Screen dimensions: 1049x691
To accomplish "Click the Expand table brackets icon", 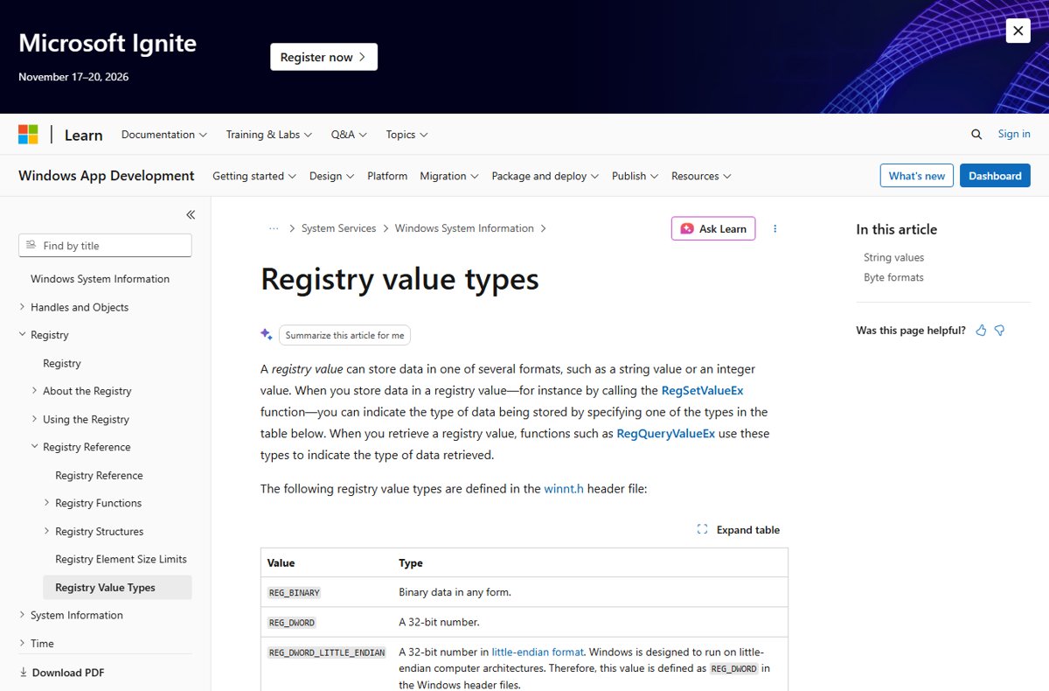I will click(x=702, y=529).
